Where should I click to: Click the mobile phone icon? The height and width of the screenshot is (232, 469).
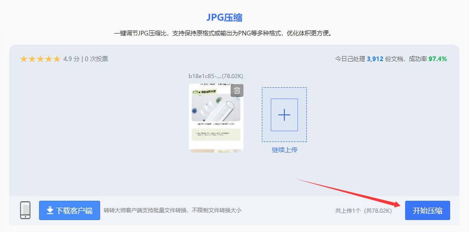(x=25, y=210)
